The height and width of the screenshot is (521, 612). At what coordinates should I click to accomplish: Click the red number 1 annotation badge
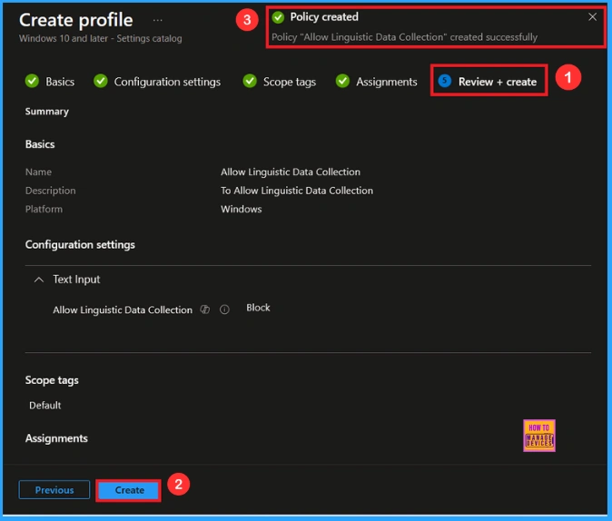pyautogui.click(x=568, y=79)
